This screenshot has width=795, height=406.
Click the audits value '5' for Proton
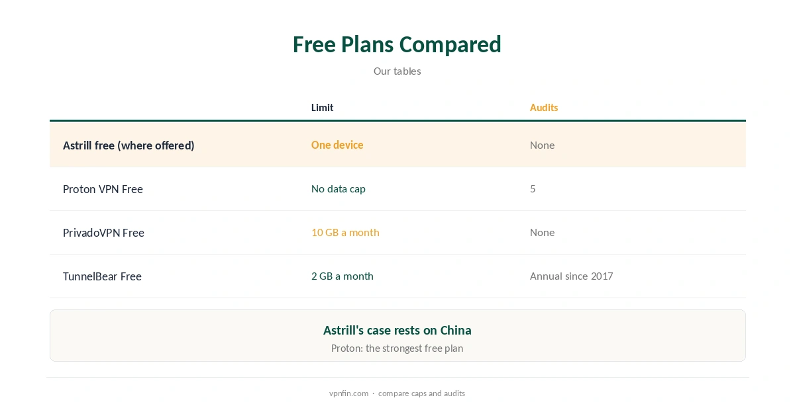click(x=533, y=189)
